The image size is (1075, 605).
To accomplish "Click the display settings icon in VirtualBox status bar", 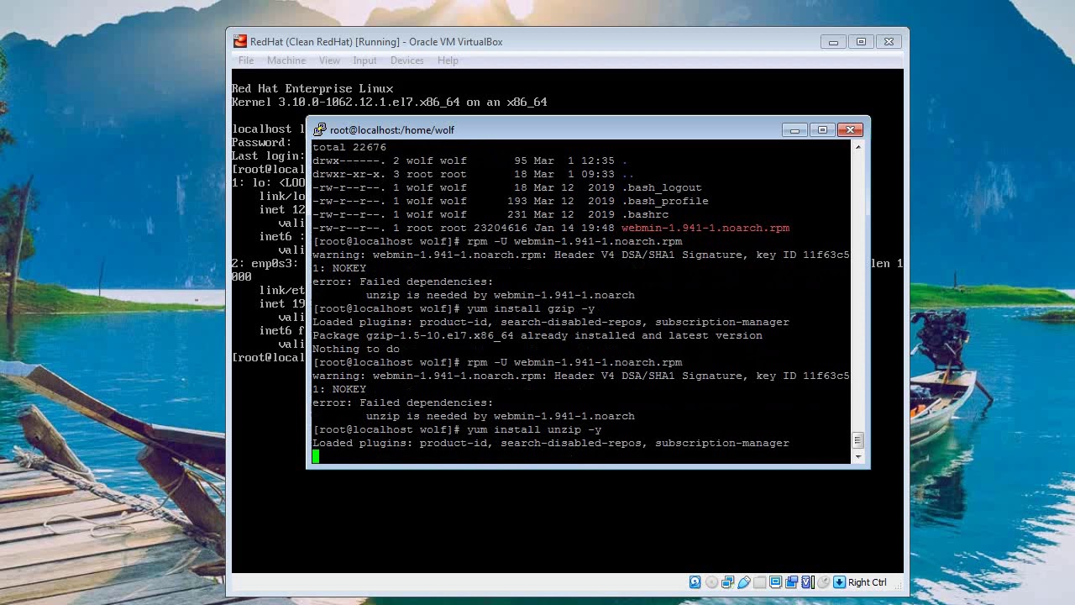I will pyautogui.click(x=776, y=582).
